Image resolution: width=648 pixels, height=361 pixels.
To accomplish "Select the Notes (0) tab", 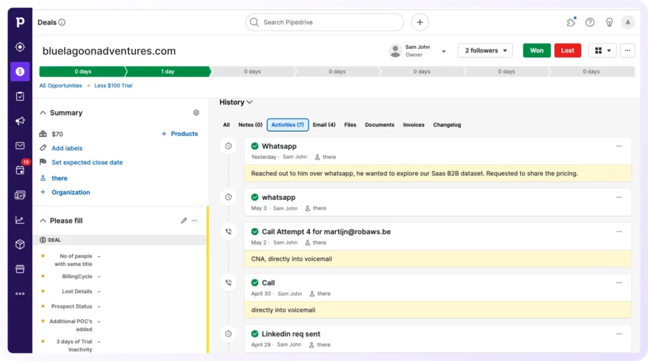I will click(250, 125).
